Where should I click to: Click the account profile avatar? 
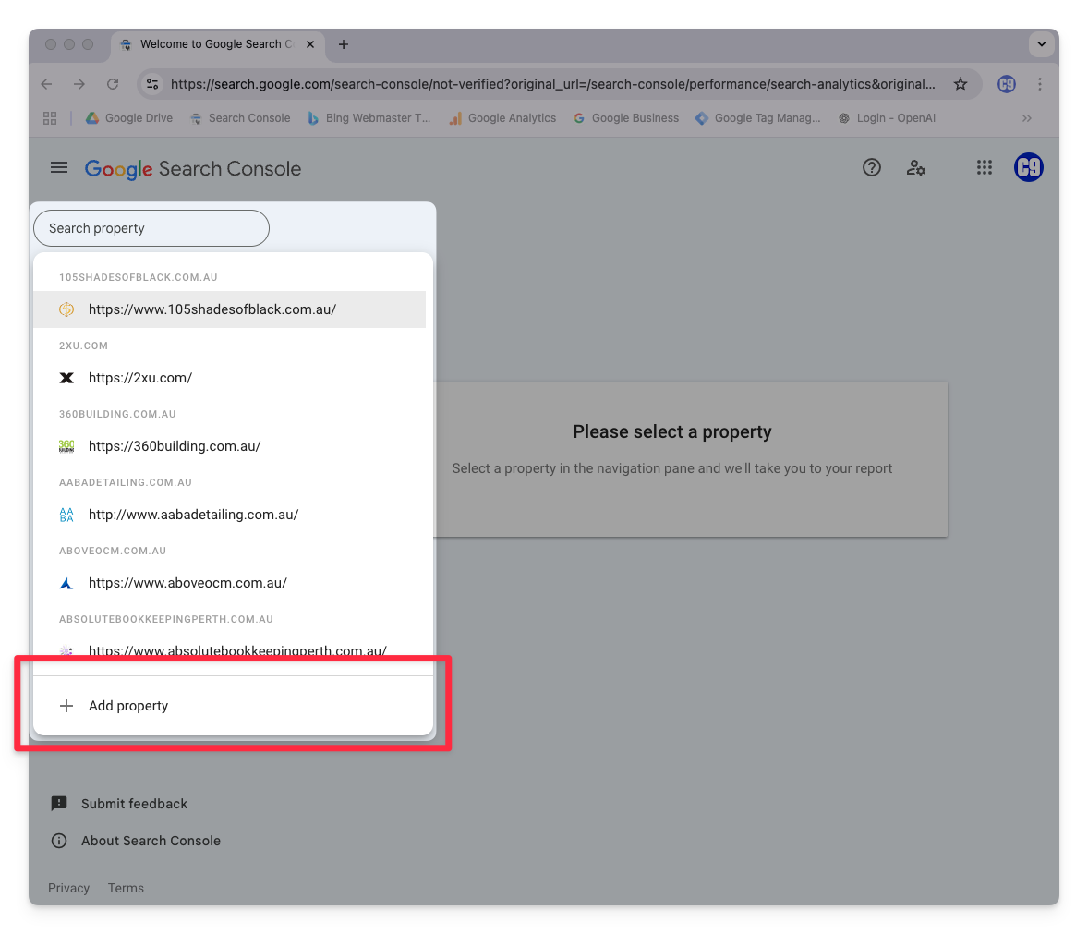(1028, 168)
